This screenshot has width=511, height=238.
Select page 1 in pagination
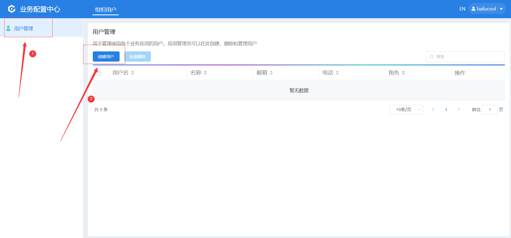446,109
